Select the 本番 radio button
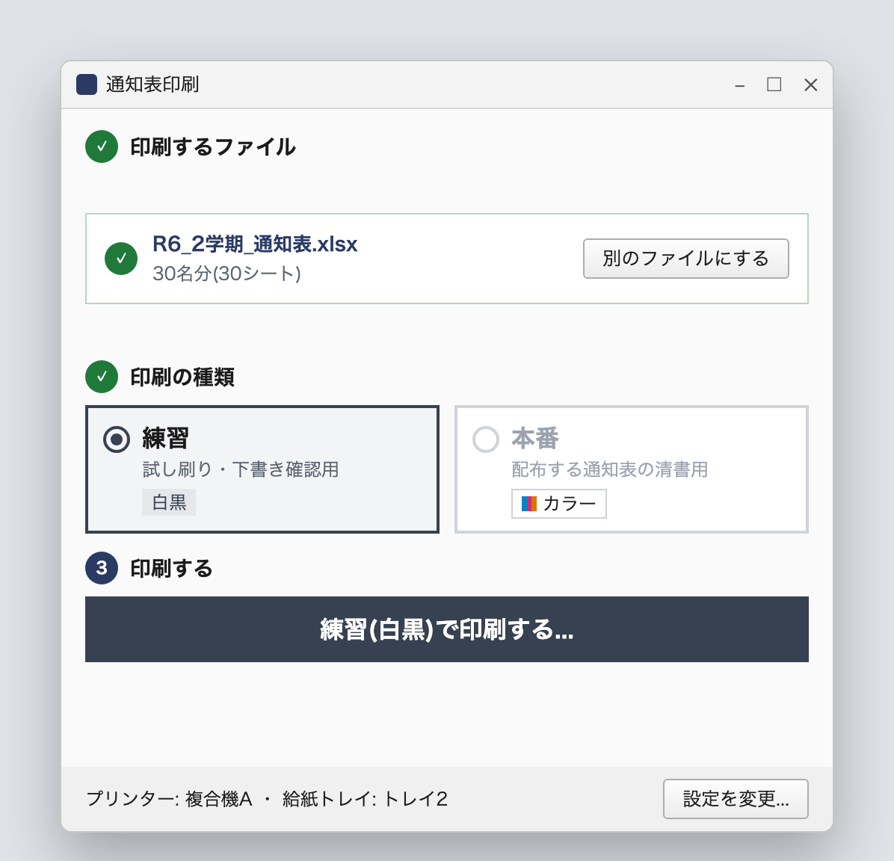Screen dimensions: 894x861 (x=486, y=439)
